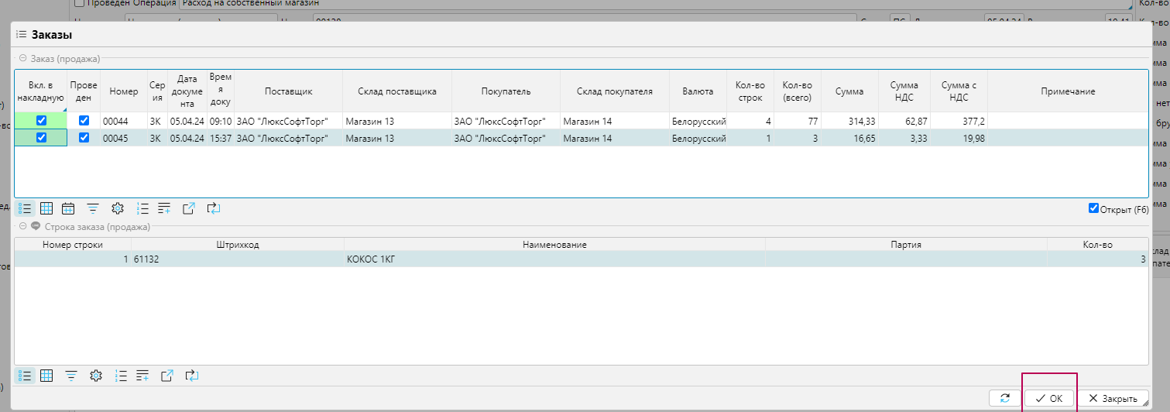Open settings gear in the upper orders toolbar

coord(118,208)
